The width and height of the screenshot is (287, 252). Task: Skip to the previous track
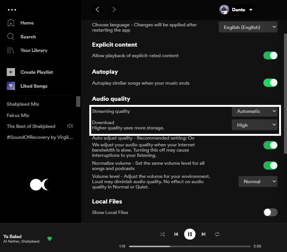coord(176,234)
